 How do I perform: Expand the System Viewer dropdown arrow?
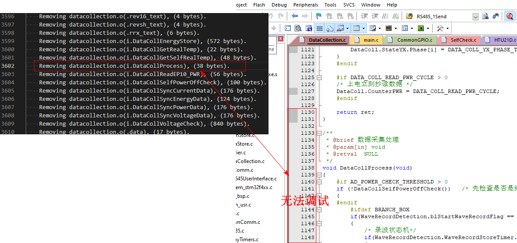pos(428,28)
